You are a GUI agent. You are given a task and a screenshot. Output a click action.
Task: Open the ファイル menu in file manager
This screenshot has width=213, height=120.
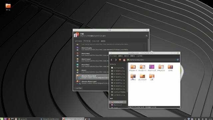point(113,56)
